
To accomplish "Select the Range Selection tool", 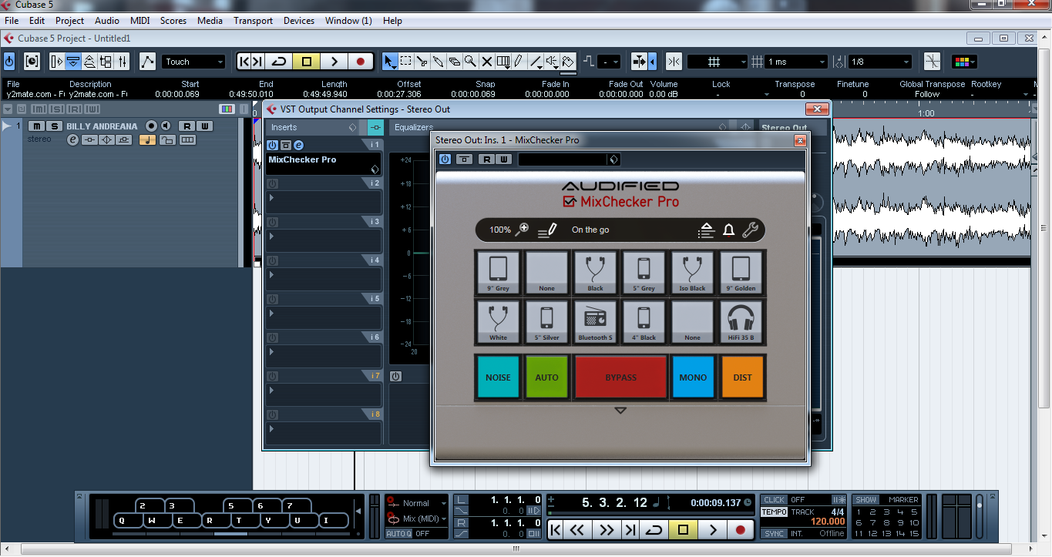I will pyautogui.click(x=406, y=62).
